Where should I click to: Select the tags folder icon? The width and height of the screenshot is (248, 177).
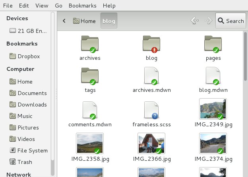pyautogui.click(x=89, y=76)
